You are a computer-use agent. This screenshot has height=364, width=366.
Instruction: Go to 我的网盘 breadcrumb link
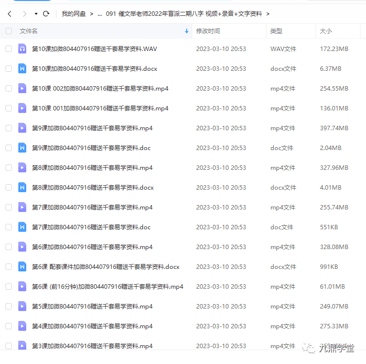[73, 14]
